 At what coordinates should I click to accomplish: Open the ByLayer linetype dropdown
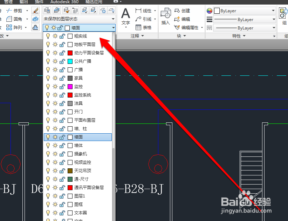[x=245, y=28]
